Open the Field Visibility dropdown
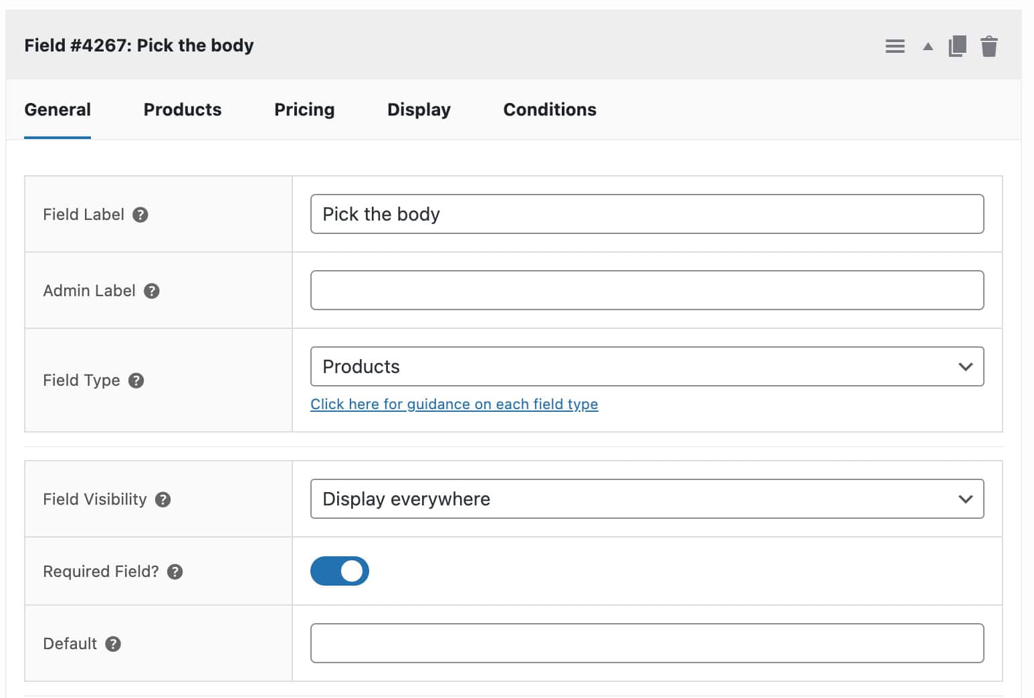Screen dimensions: 1034x698 [646, 499]
